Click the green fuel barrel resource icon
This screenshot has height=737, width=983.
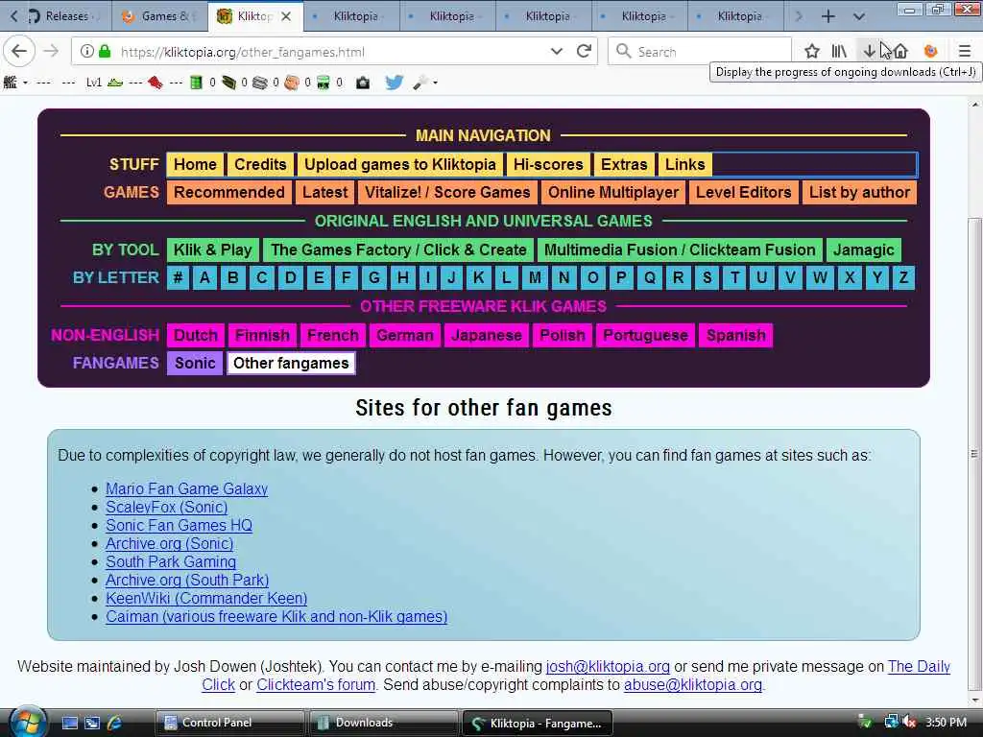tap(196, 83)
